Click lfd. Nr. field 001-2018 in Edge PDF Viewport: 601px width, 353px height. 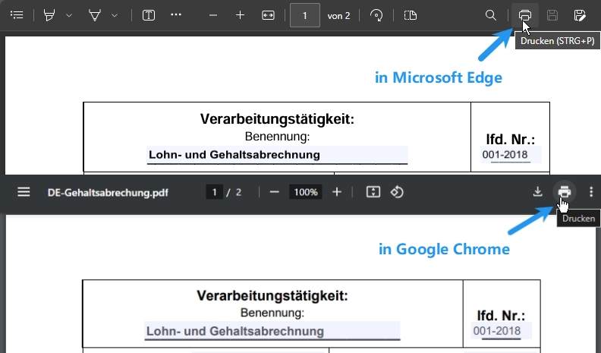click(511, 155)
